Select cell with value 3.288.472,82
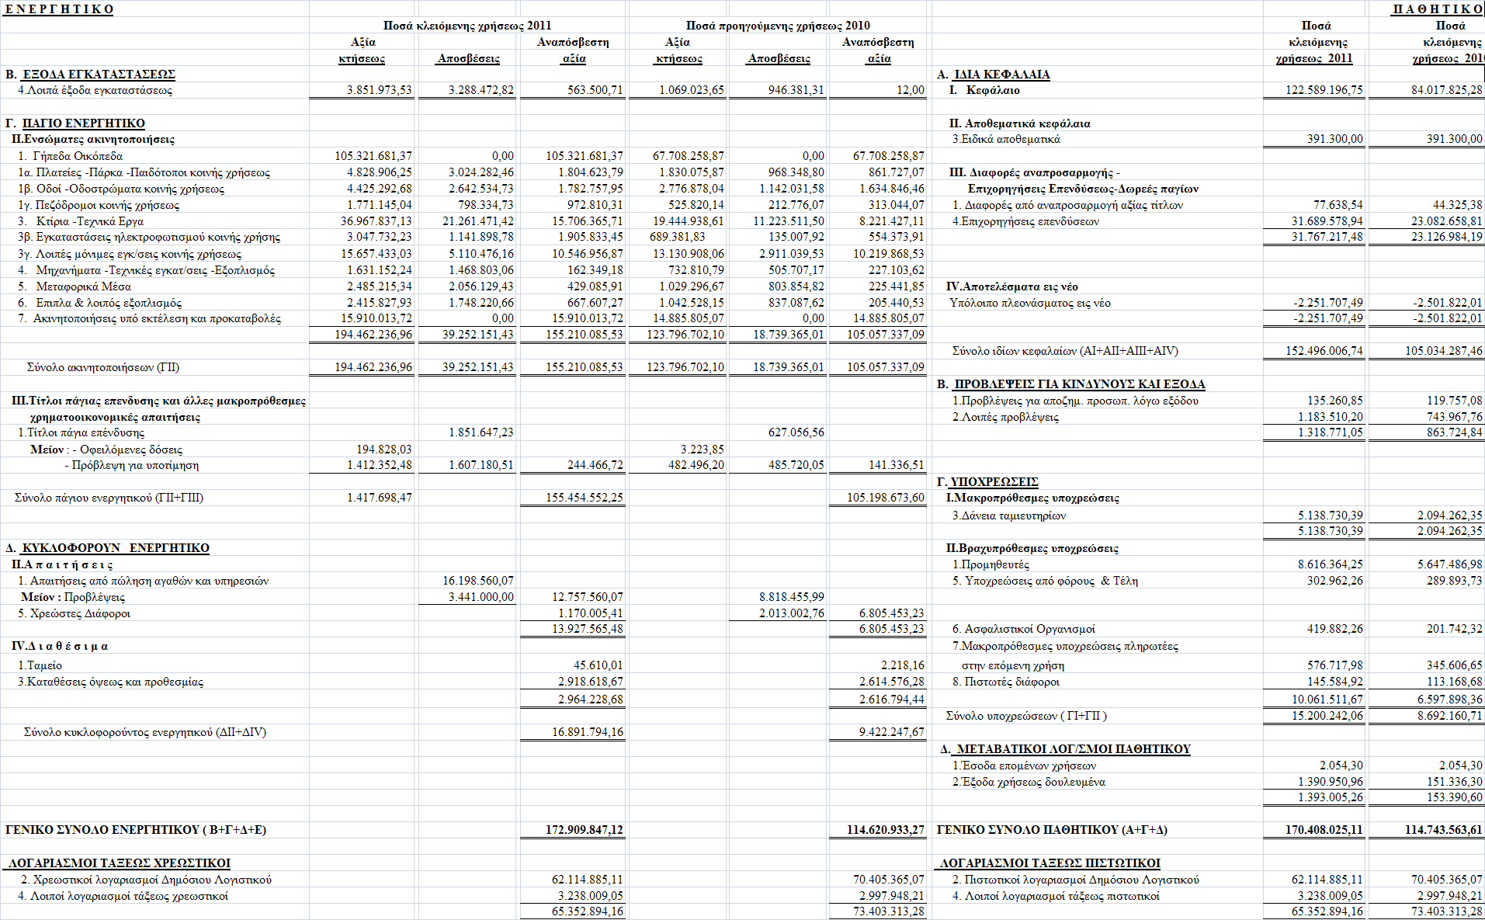 (481, 90)
